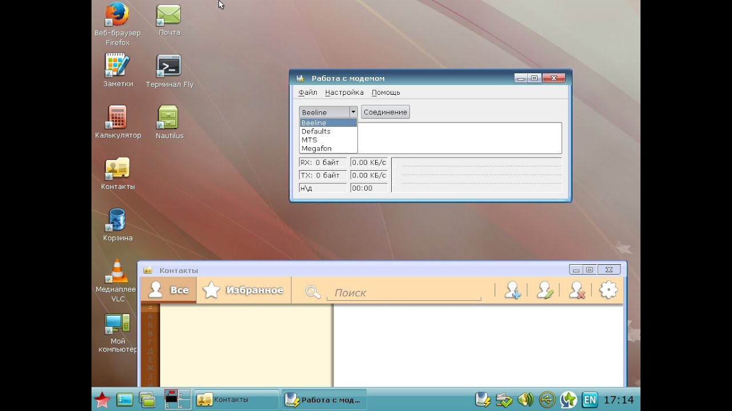
Task: Open the volume speaker tray icon
Action: [x=525, y=400]
